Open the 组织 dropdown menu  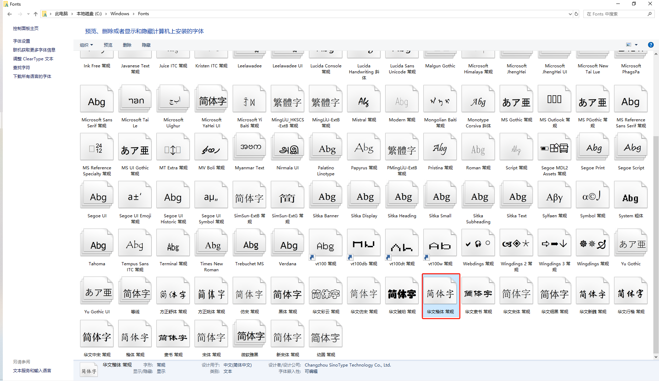click(87, 45)
